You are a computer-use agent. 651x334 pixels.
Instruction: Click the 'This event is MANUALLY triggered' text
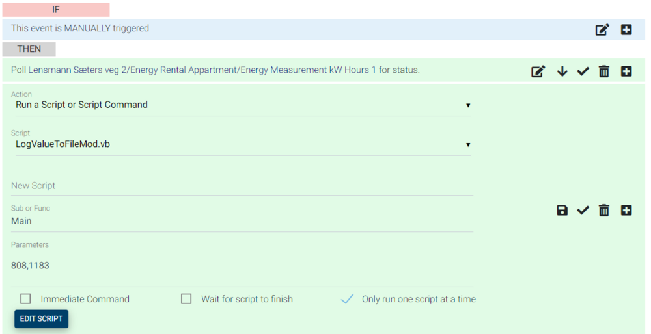tap(80, 28)
